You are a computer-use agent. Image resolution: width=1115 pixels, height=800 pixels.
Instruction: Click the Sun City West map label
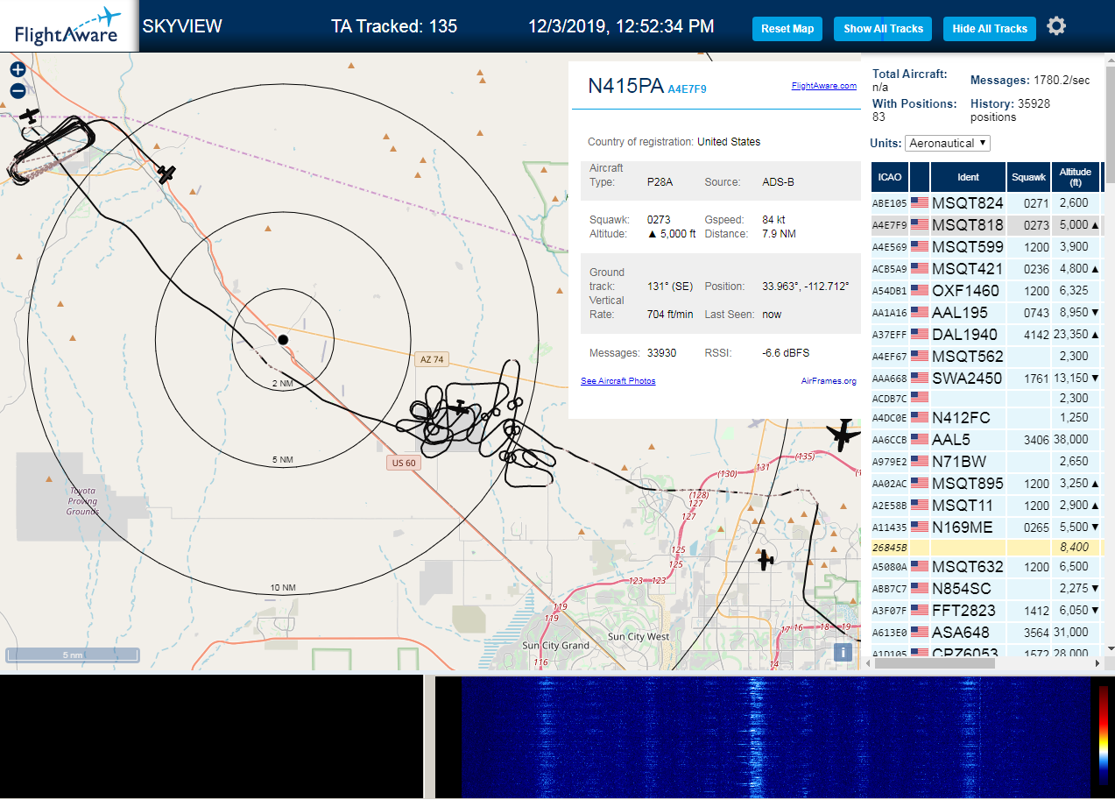coord(639,636)
